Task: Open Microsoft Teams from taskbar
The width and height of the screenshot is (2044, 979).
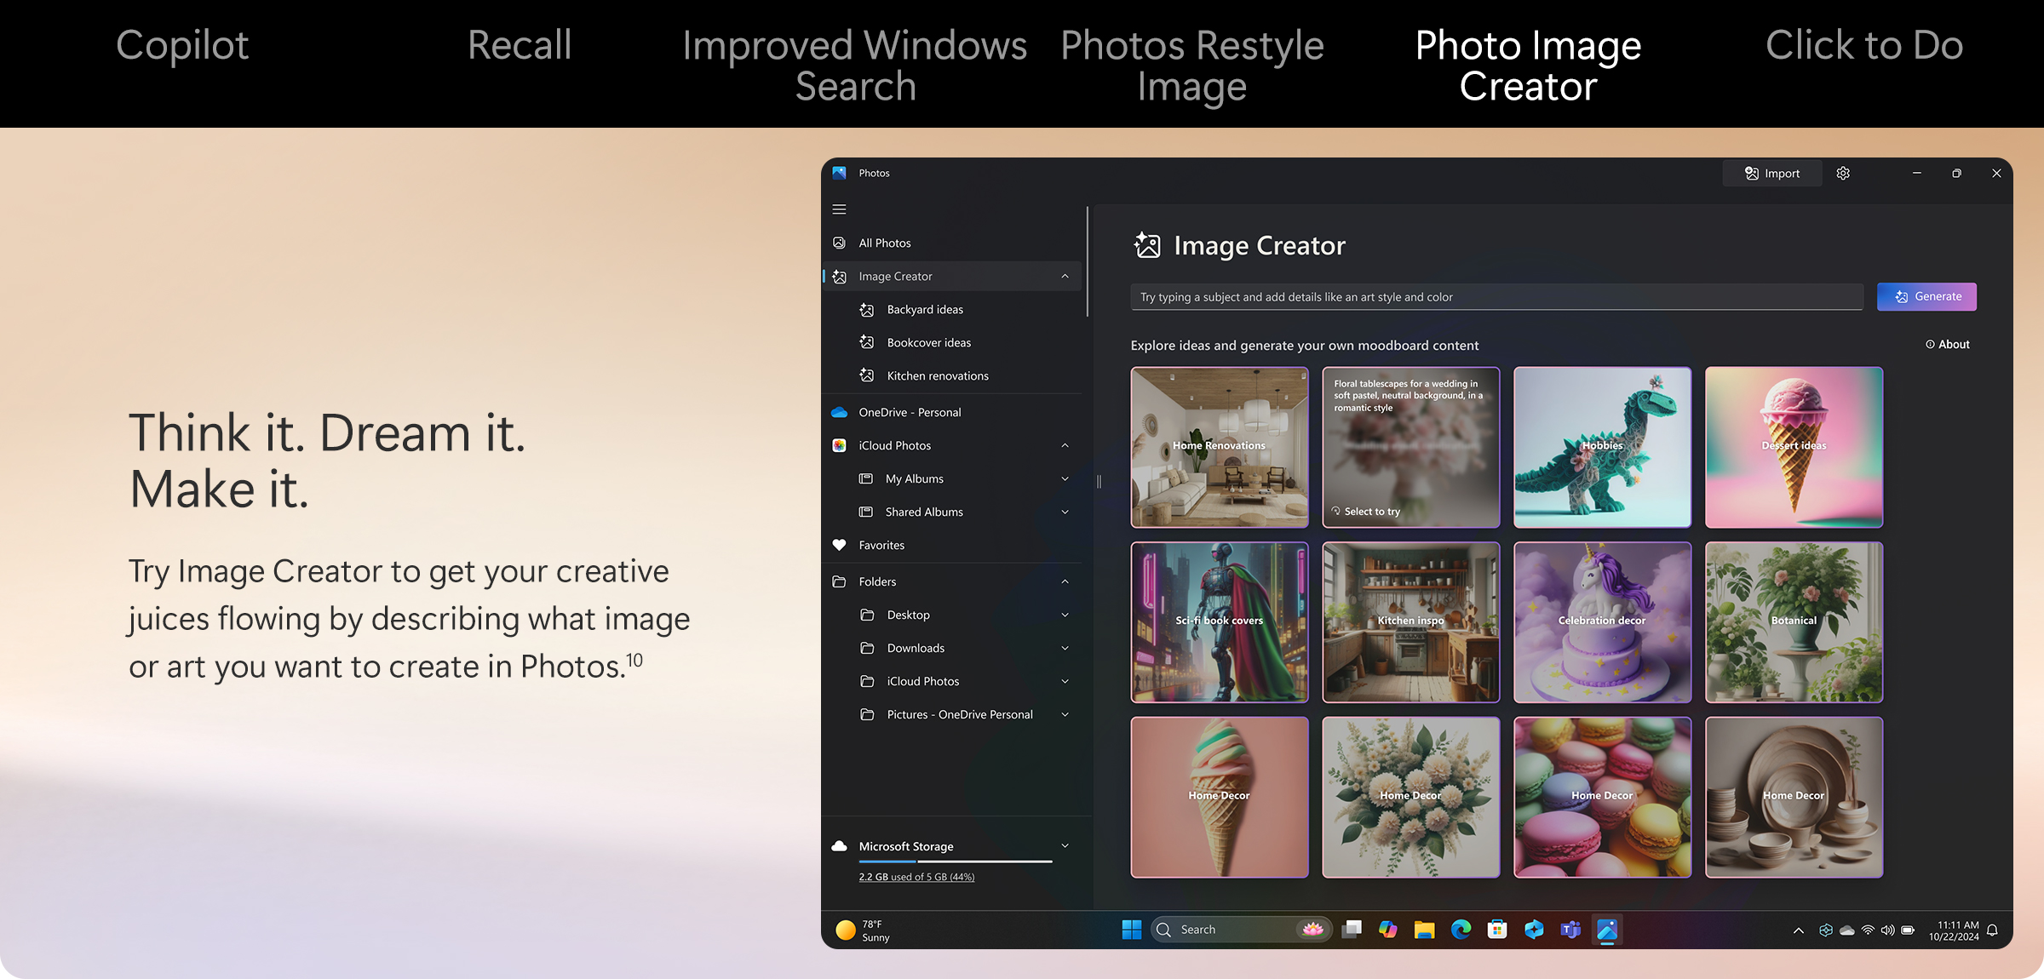Action: click(x=1570, y=930)
